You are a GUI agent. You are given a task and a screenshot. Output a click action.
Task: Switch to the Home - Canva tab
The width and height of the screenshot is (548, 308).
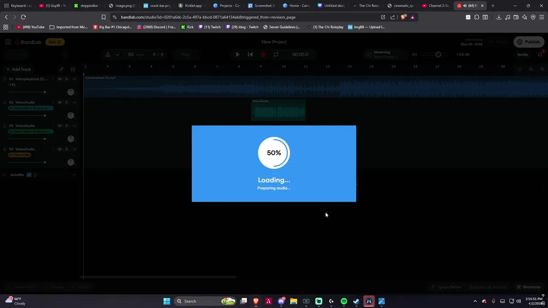pyautogui.click(x=296, y=6)
